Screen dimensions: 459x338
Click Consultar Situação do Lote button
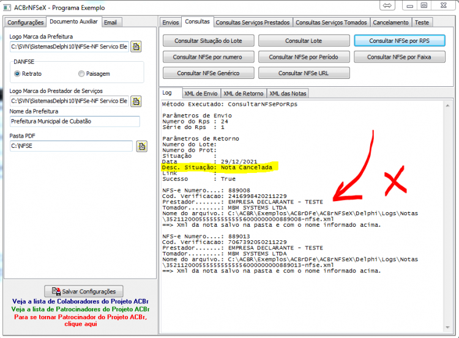209,40
